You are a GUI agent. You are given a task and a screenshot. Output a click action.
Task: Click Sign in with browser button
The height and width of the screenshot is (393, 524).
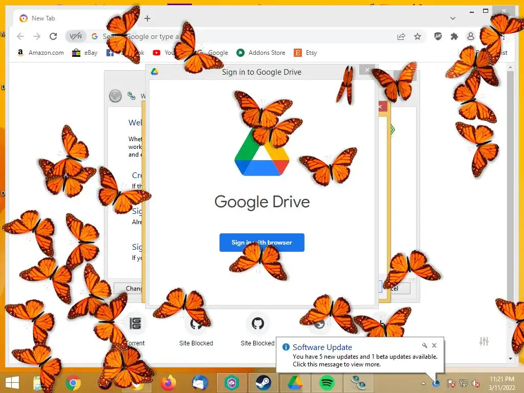(x=261, y=242)
